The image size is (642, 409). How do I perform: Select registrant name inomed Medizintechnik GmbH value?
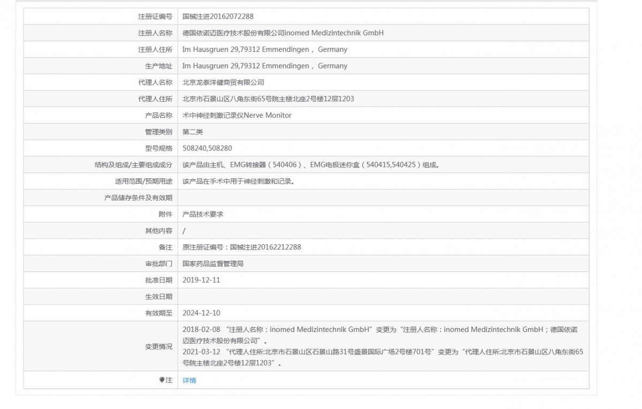pyautogui.click(x=283, y=33)
